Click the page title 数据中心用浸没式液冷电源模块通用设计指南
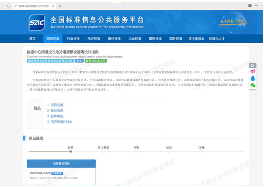 click(x=63, y=52)
